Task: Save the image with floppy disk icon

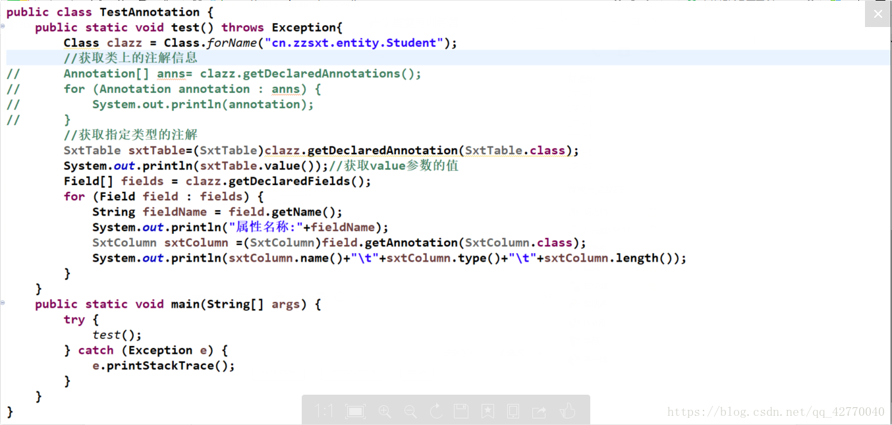Action: coord(461,412)
